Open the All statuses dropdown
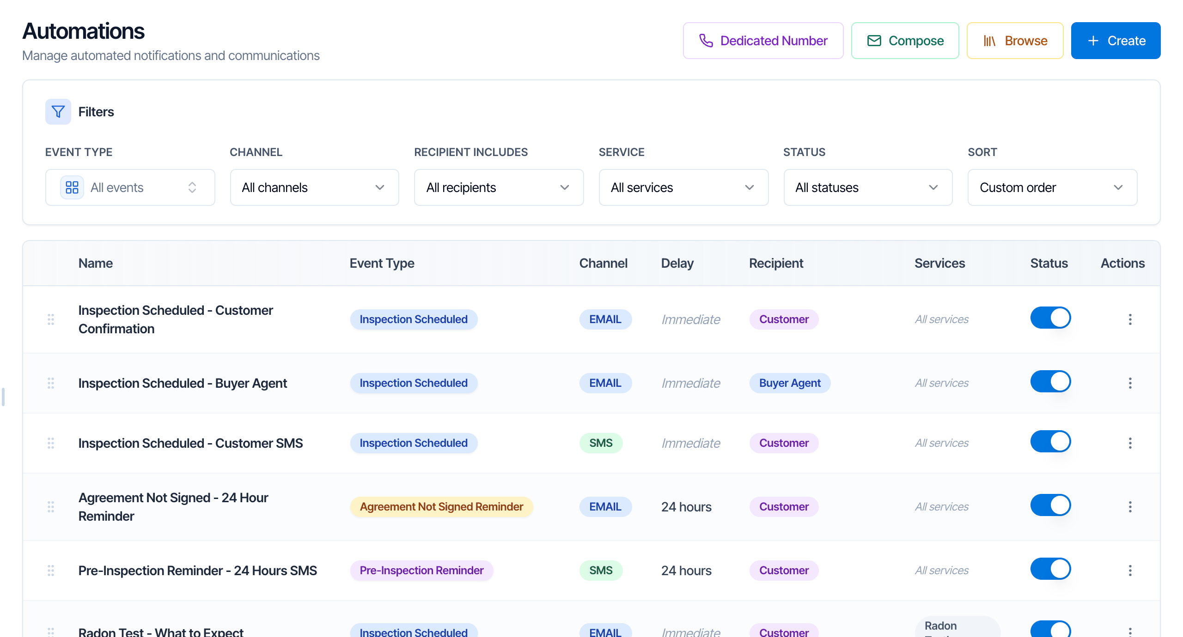This screenshot has height=637, width=1183. coord(868,187)
